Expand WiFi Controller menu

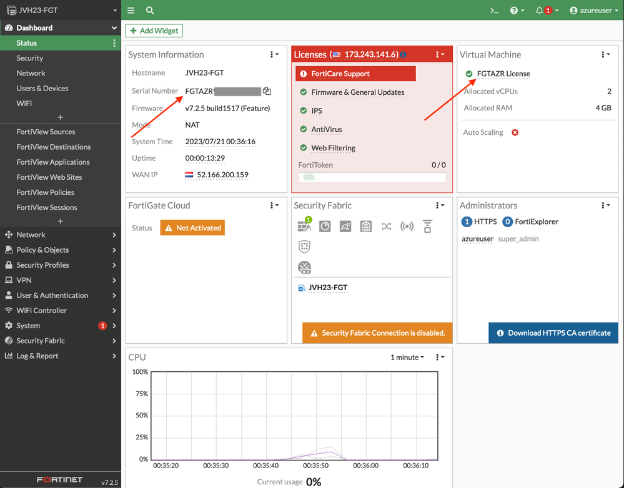click(x=61, y=310)
